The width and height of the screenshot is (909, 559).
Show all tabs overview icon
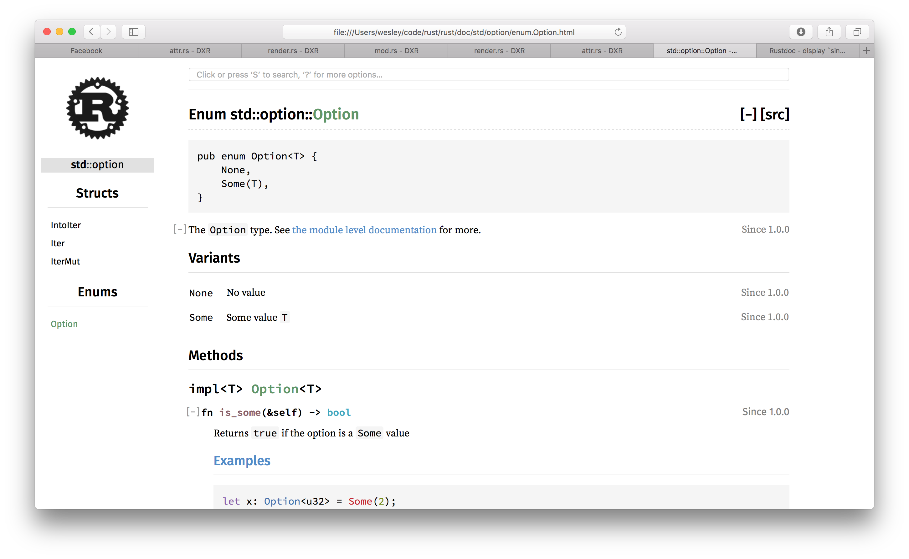click(857, 32)
